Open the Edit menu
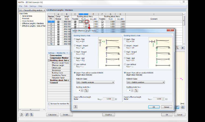Image resolution: width=205 pixels, height=122 pixels. (26, 6)
